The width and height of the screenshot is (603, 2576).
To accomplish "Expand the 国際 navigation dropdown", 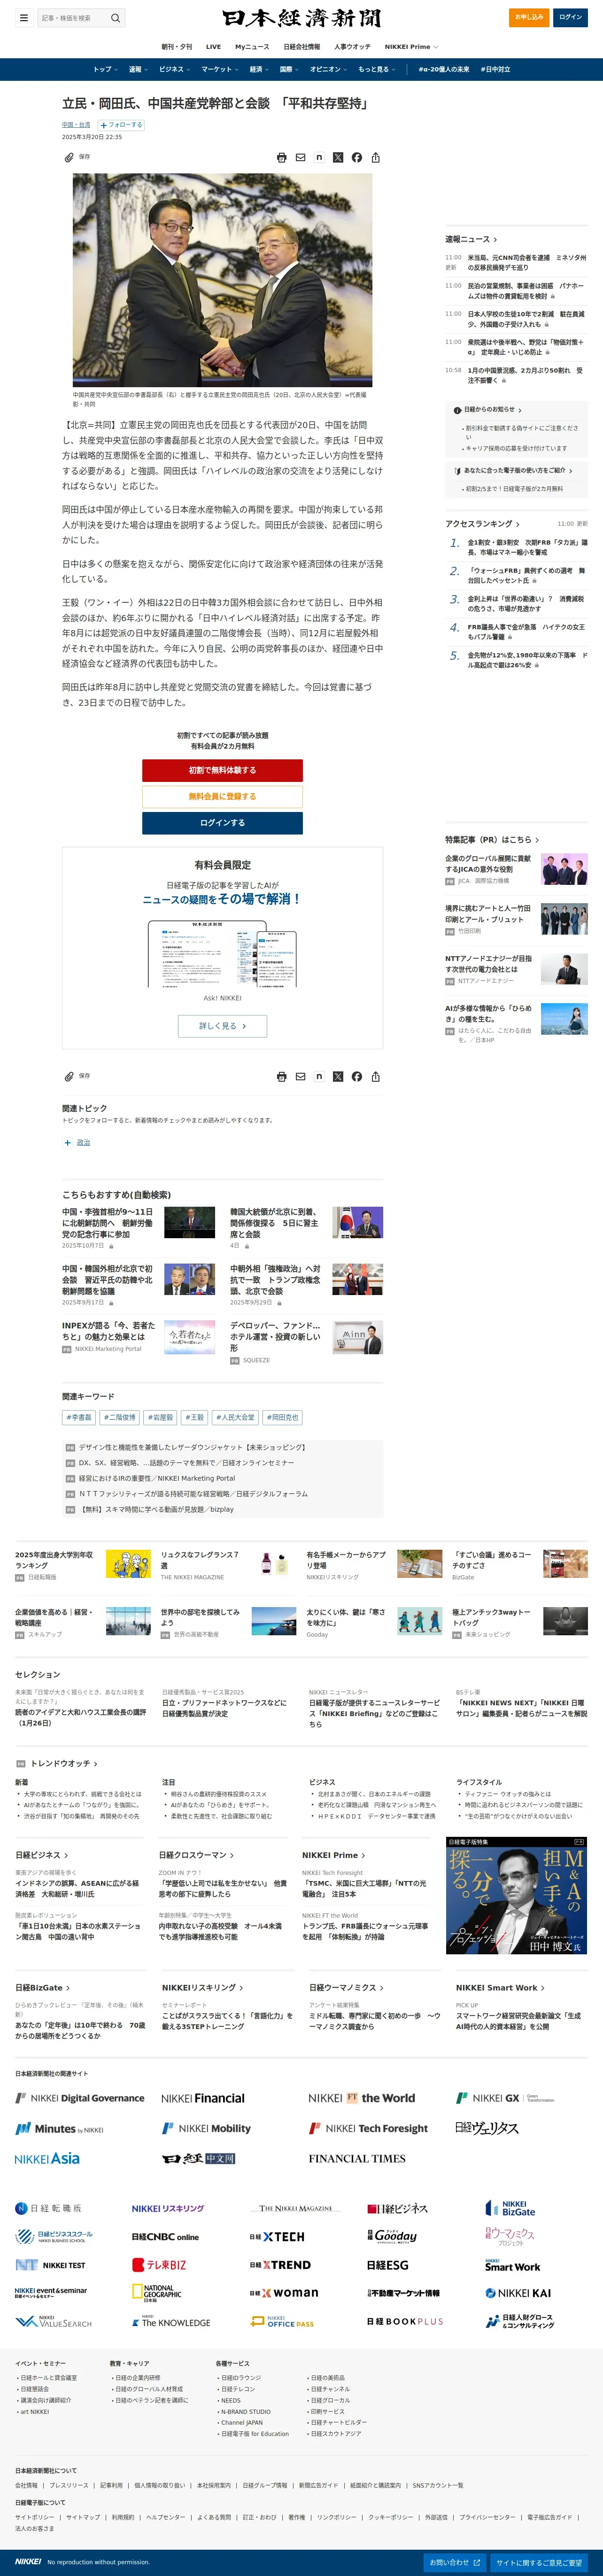I will [289, 69].
